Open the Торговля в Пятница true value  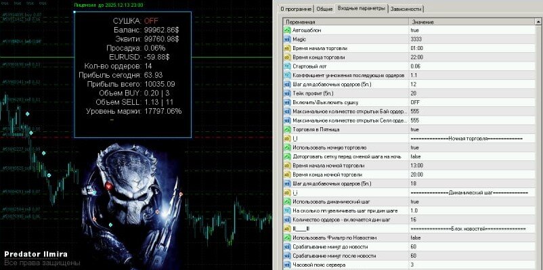[472, 129]
